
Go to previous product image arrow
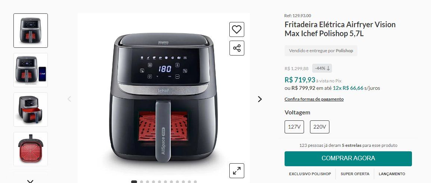(69, 99)
